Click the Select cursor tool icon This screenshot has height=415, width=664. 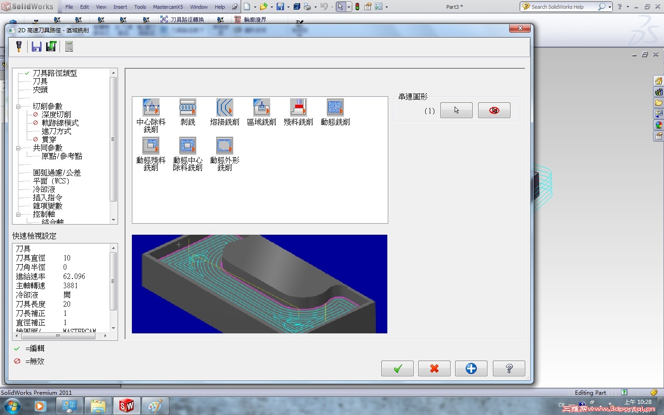340,6
